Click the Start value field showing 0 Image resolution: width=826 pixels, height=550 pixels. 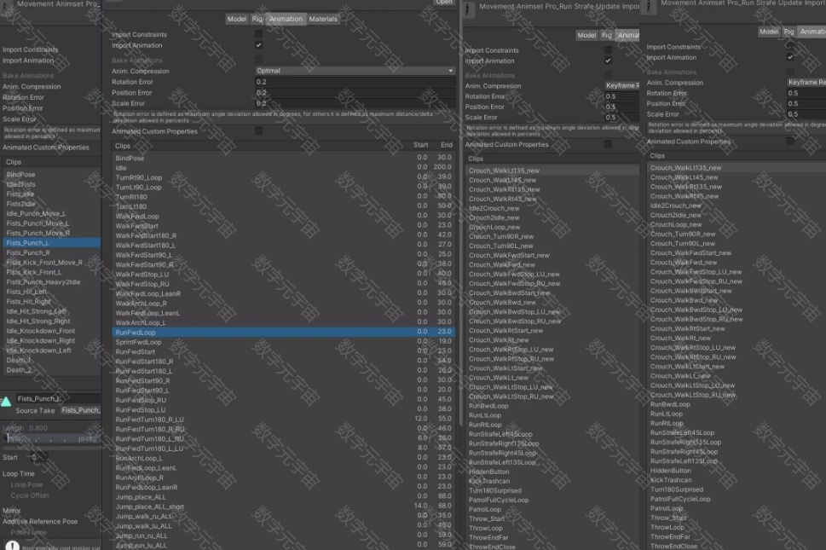pos(38,457)
